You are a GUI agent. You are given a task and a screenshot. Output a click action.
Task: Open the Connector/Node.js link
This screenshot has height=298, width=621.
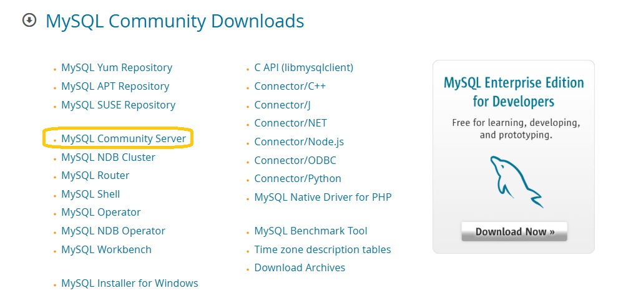(299, 142)
